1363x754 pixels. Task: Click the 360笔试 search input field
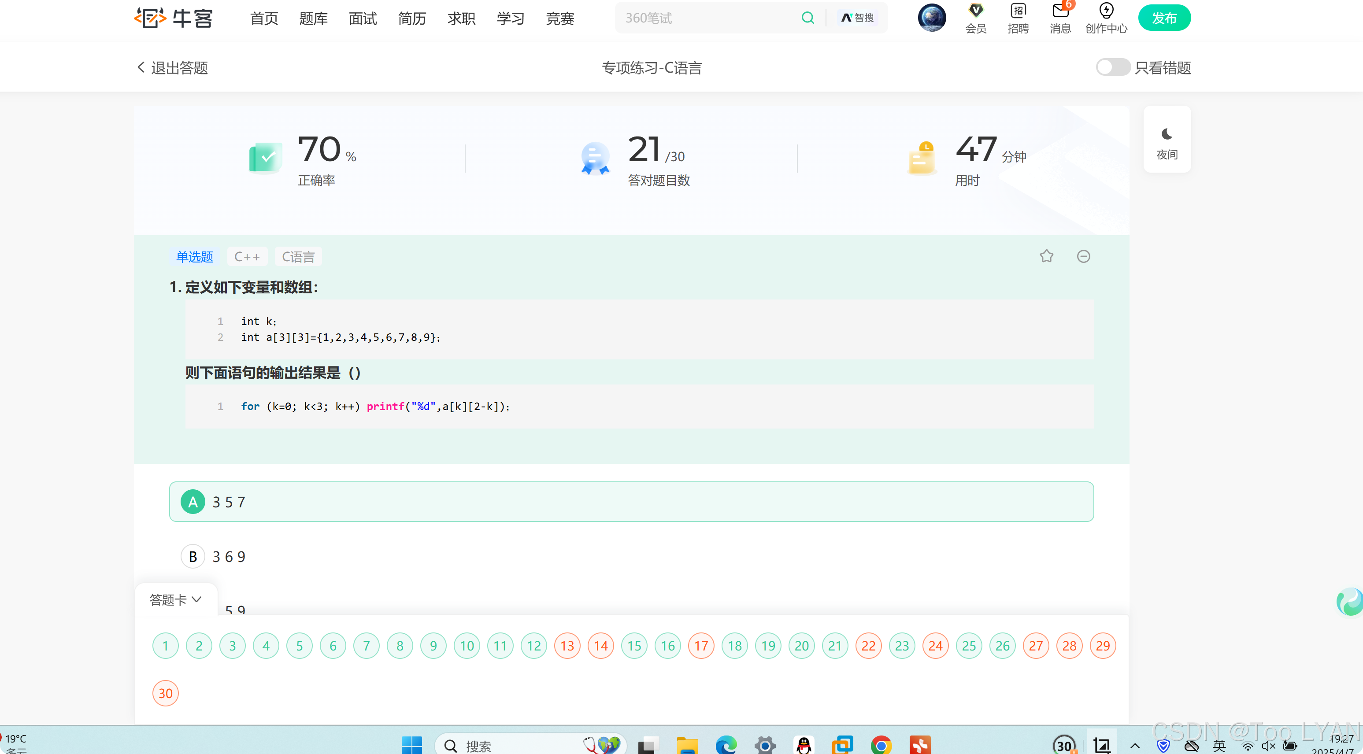[709, 18]
